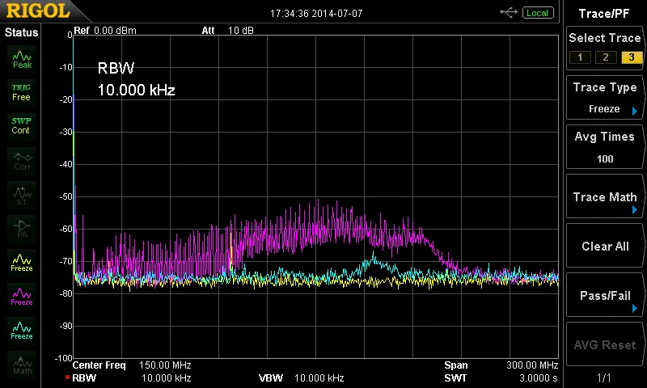647x388 pixels.
Task: Set Avg Times value 100
Action: tap(604, 147)
